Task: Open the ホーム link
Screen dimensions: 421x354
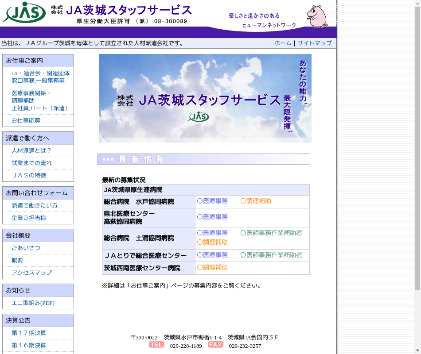Action: (x=283, y=43)
